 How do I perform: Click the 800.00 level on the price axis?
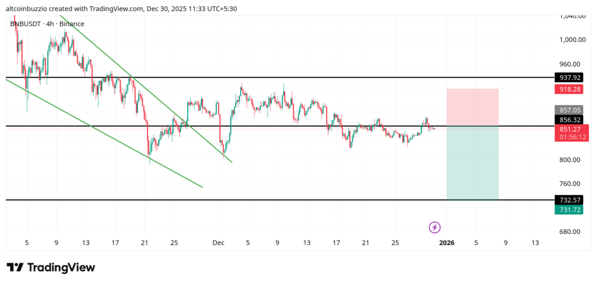pyautogui.click(x=571, y=160)
